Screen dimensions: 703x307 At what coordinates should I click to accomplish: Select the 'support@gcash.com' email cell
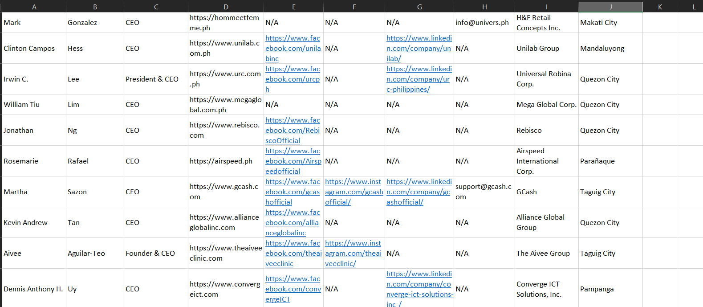click(x=484, y=192)
